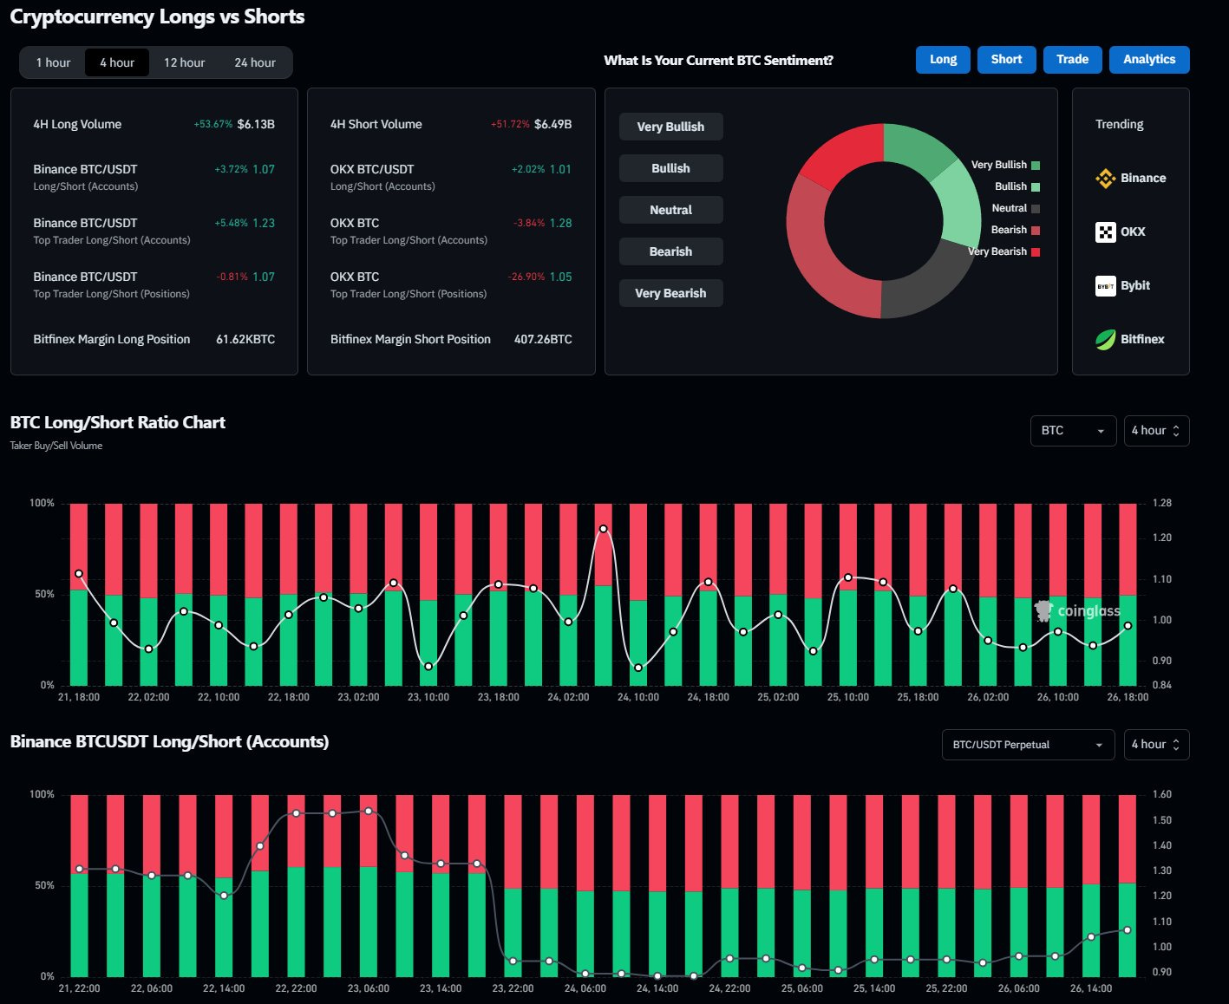Click the blue Short button
The height and width of the screenshot is (1004, 1229).
tap(1006, 60)
